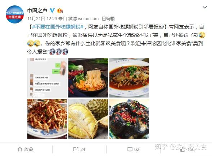The image size is (212, 156).
Task: Open the 中国之声 account name link
Action: (x=37, y=10)
